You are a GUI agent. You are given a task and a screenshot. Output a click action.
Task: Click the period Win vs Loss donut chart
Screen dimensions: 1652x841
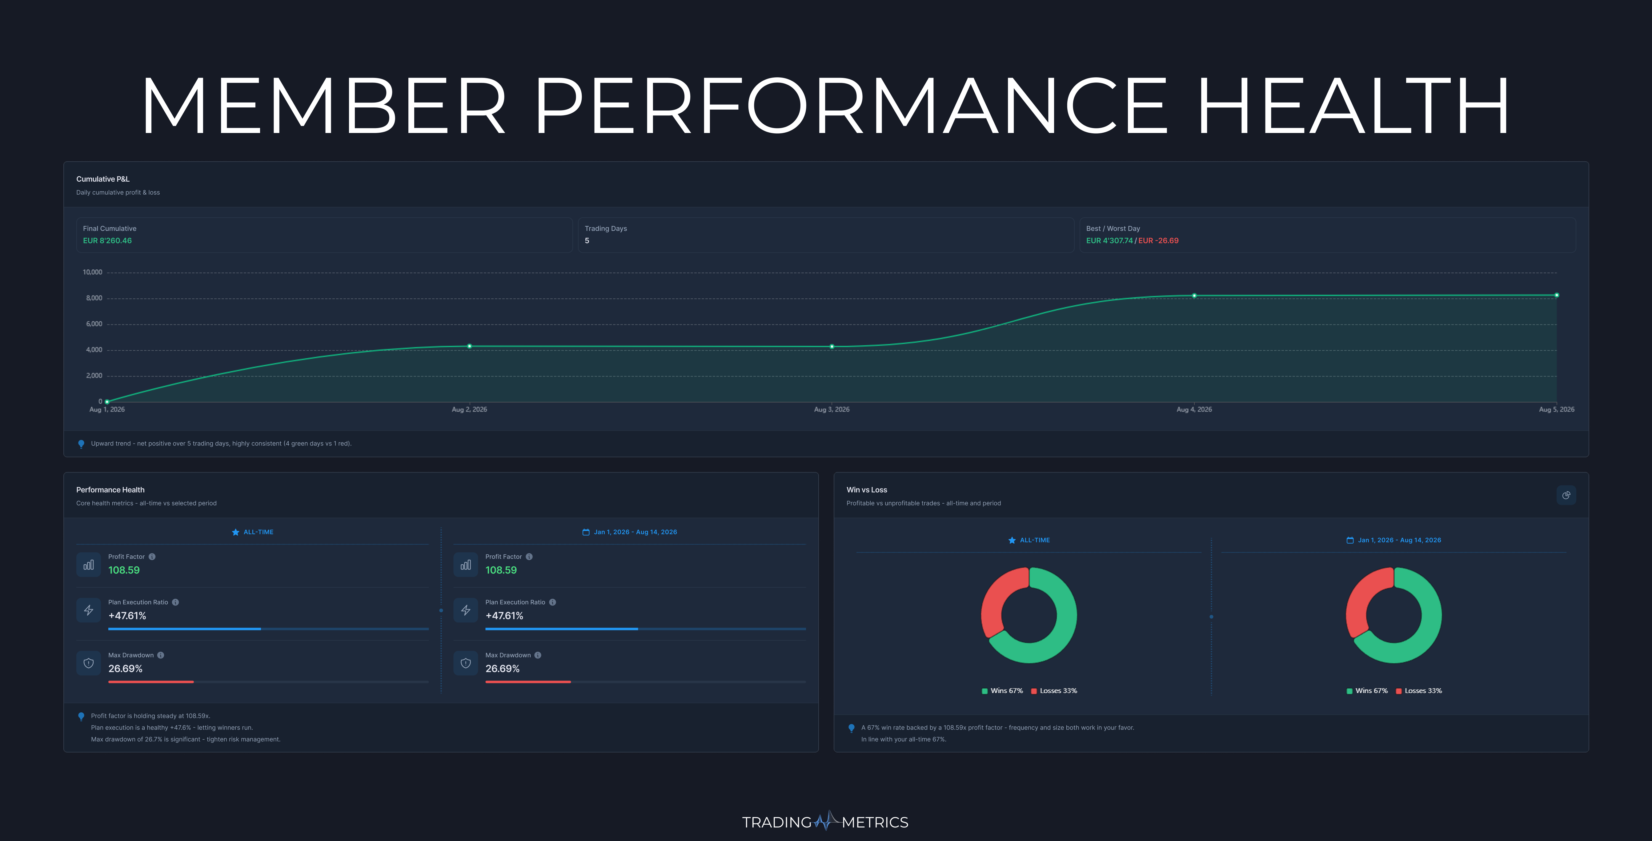1393,615
